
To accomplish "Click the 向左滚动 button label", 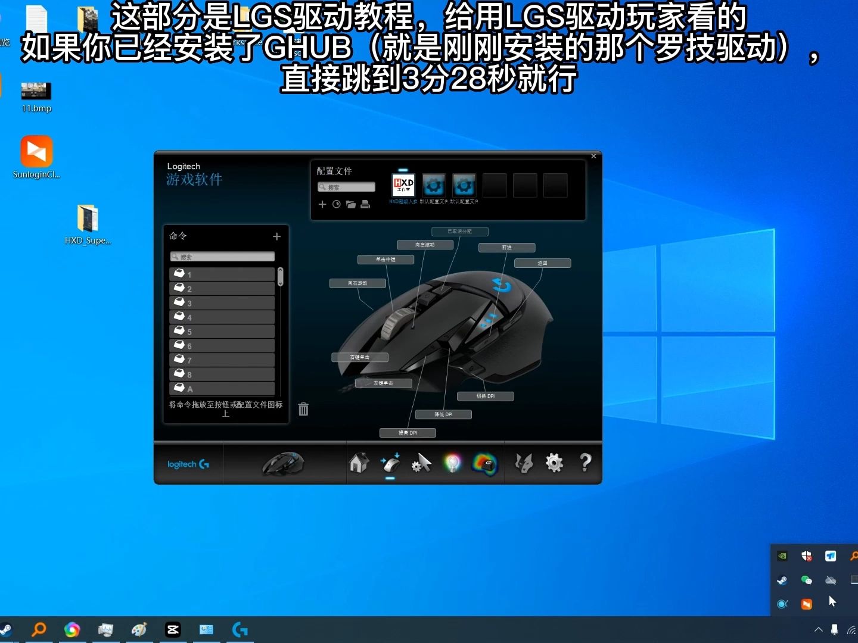I will click(x=425, y=245).
